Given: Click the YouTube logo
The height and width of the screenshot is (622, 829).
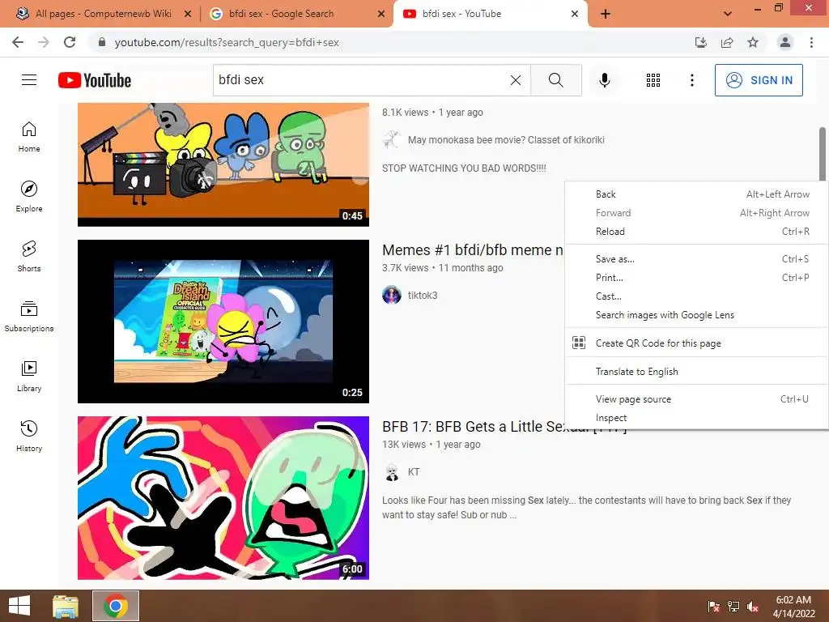Looking at the screenshot, I should point(95,80).
